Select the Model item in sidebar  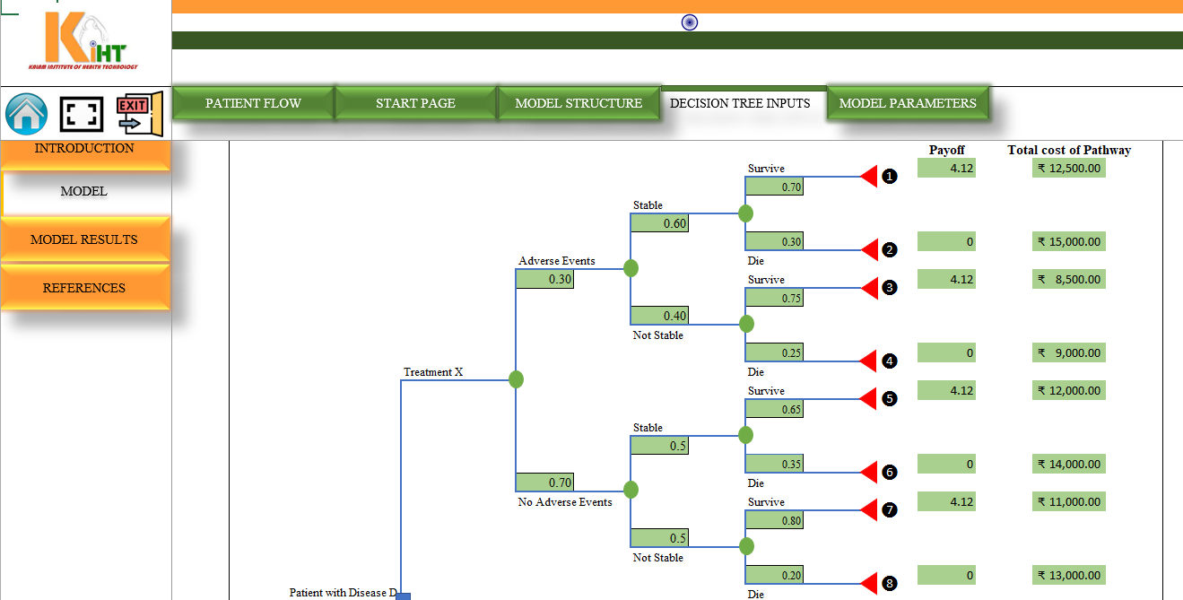pyautogui.click(x=84, y=191)
